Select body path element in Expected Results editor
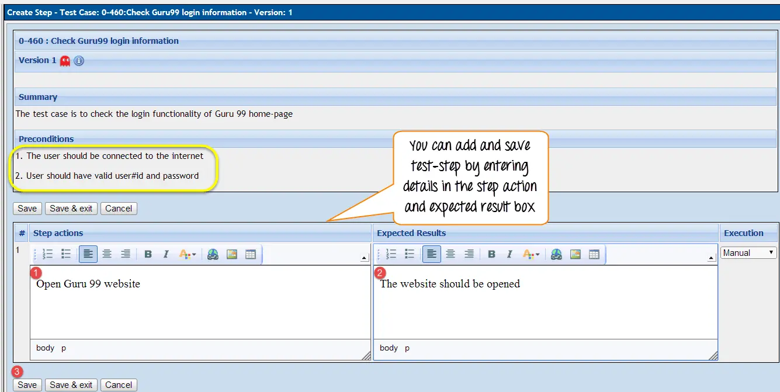Screen dimensions: 780x392 pos(389,348)
